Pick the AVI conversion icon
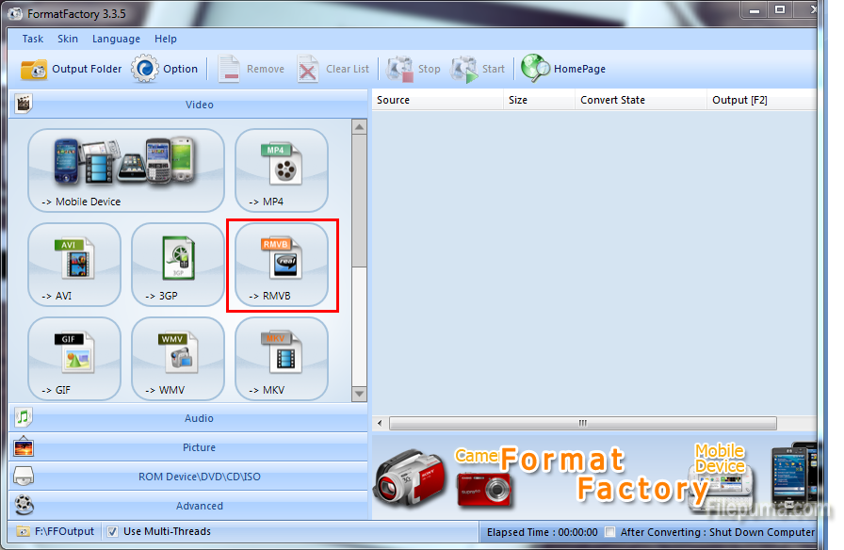 74,264
